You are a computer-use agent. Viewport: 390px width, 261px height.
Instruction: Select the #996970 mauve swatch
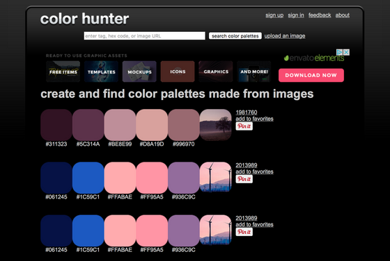tap(184, 125)
